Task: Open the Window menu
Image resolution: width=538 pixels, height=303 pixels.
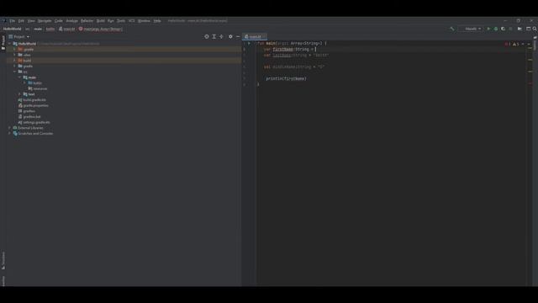Action: point(144,21)
